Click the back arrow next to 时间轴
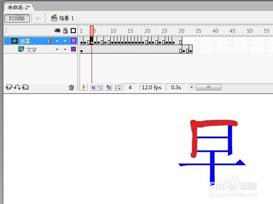Image resolution: width=273 pixels, height=204 pixels. tap(38, 18)
